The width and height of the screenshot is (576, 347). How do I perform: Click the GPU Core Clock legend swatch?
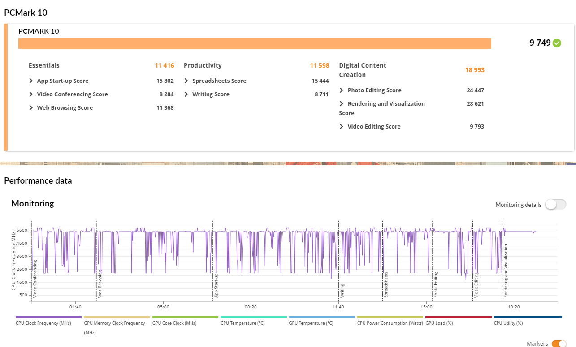click(x=185, y=317)
